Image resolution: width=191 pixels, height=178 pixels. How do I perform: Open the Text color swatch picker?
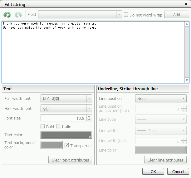point(66,135)
